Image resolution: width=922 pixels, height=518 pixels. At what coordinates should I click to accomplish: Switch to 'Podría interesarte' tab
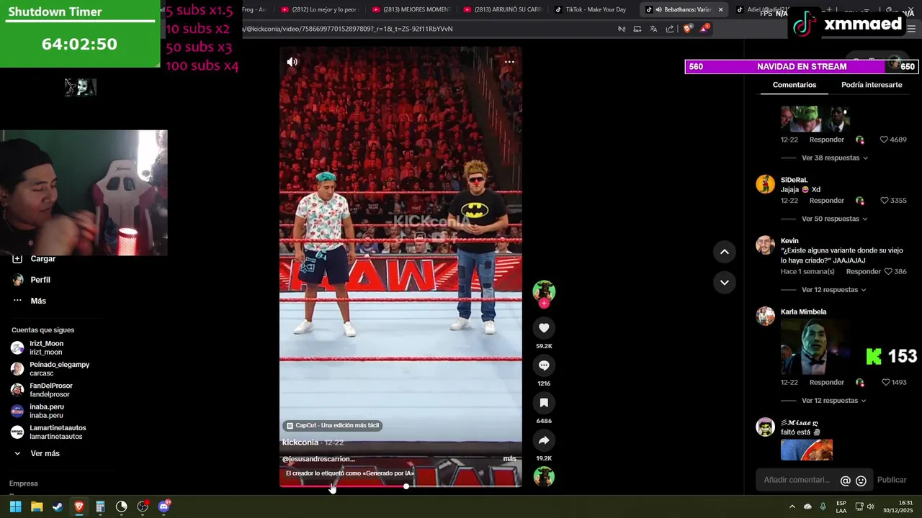[872, 85]
